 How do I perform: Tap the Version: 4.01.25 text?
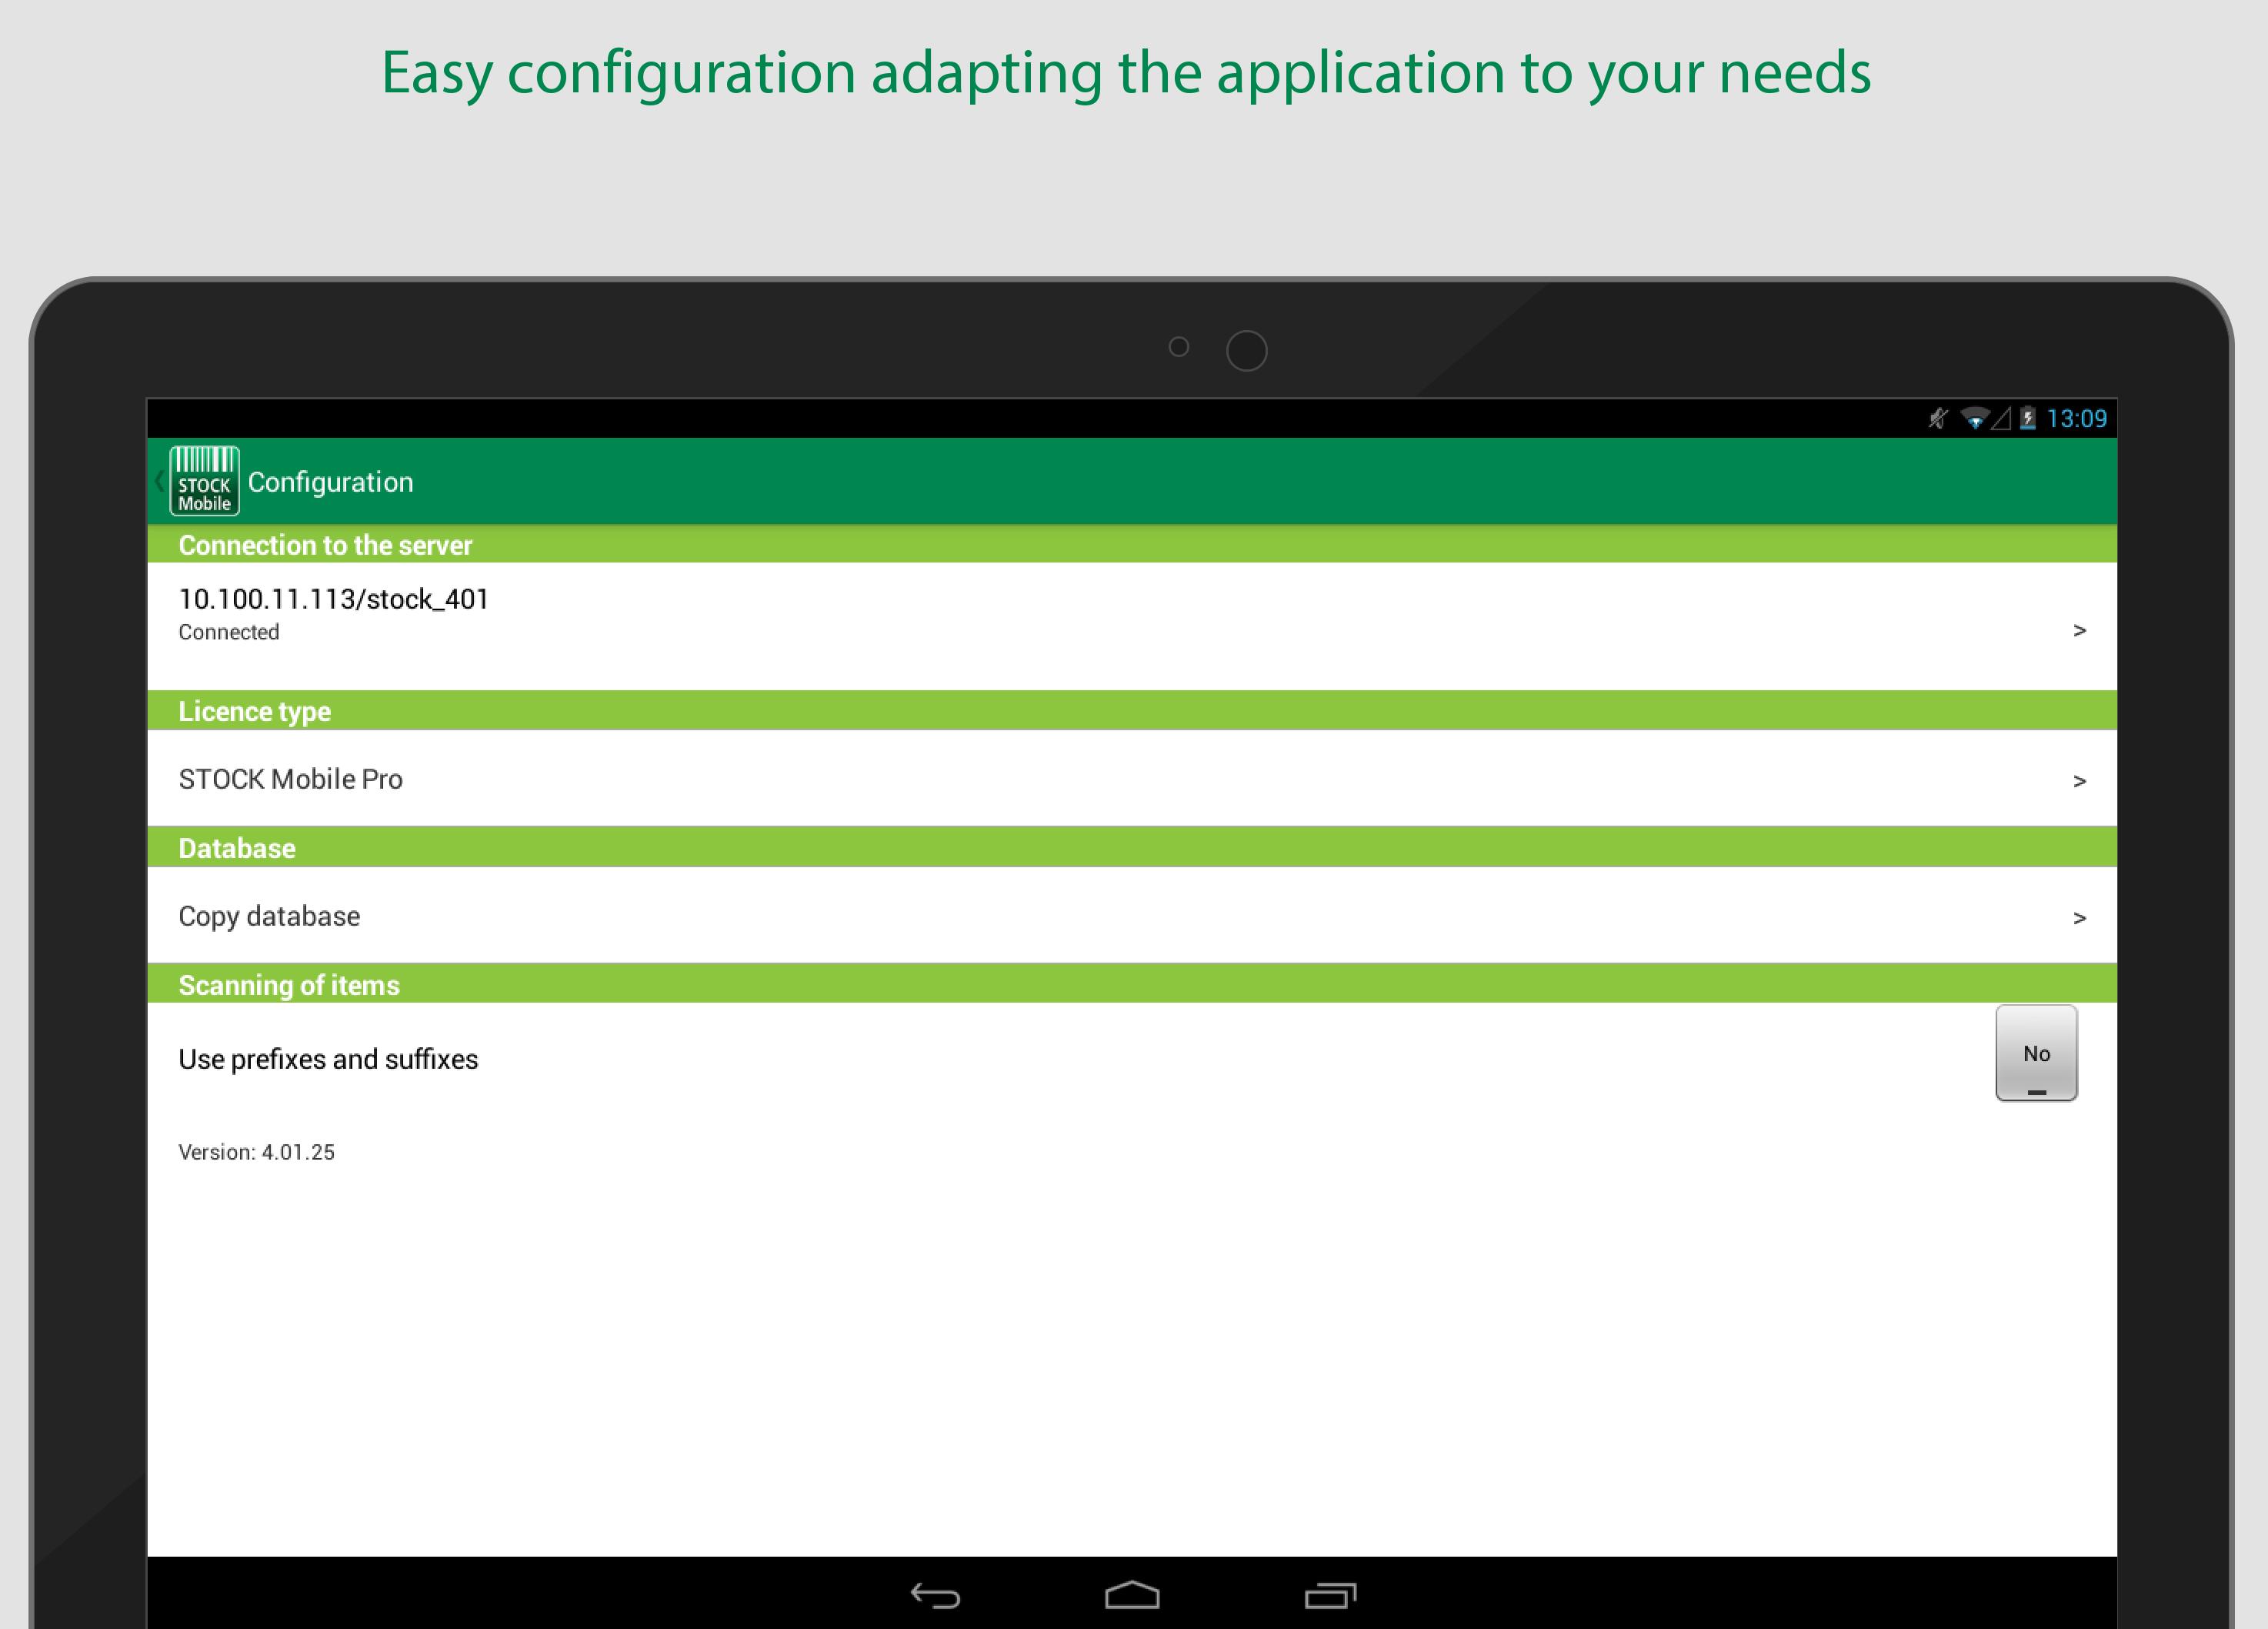click(x=256, y=1152)
